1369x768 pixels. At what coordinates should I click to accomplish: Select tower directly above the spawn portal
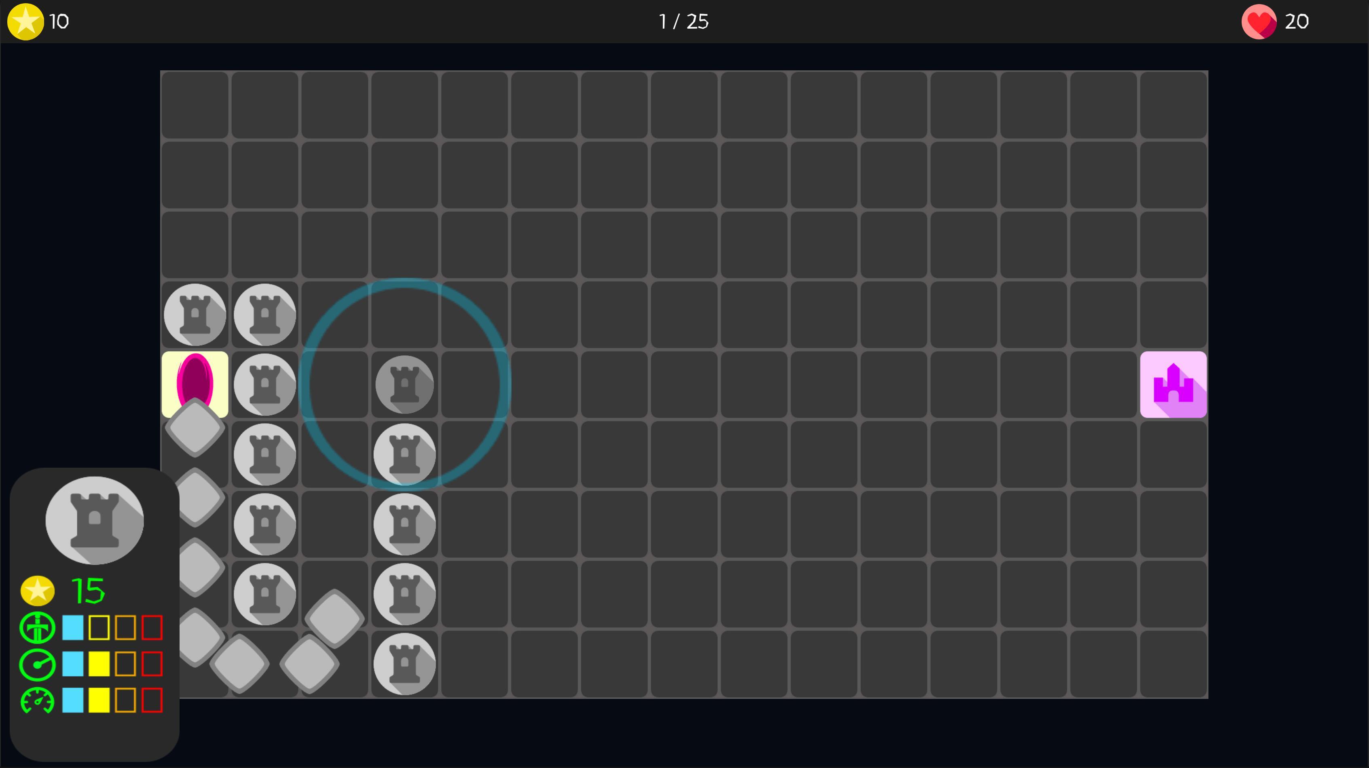(x=195, y=314)
